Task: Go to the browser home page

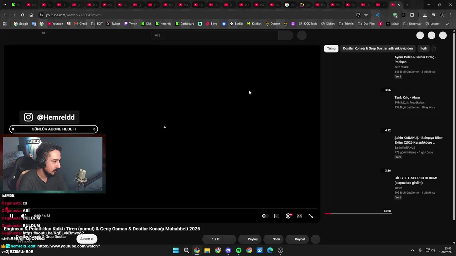Action: point(31,15)
